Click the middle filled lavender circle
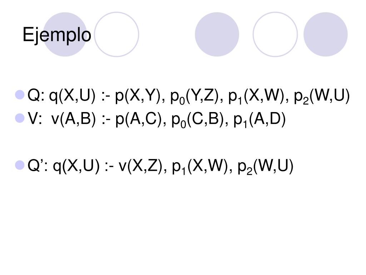This screenshot has width=366, height=275. 217,34
